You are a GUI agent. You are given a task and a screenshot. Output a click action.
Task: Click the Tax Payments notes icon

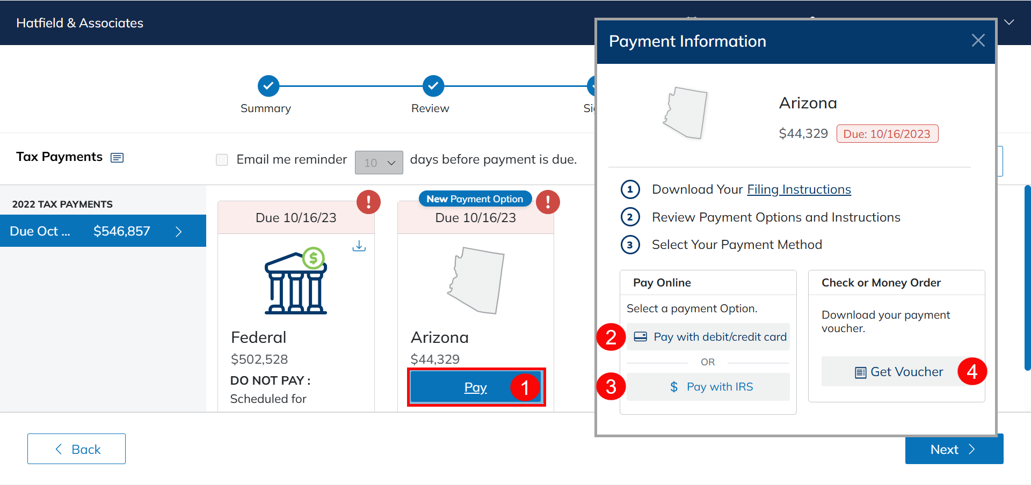tap(117, 158)
